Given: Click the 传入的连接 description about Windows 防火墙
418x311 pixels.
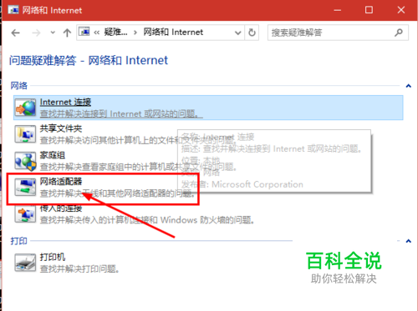Looking at the screenshot, I should pos(147,220).
